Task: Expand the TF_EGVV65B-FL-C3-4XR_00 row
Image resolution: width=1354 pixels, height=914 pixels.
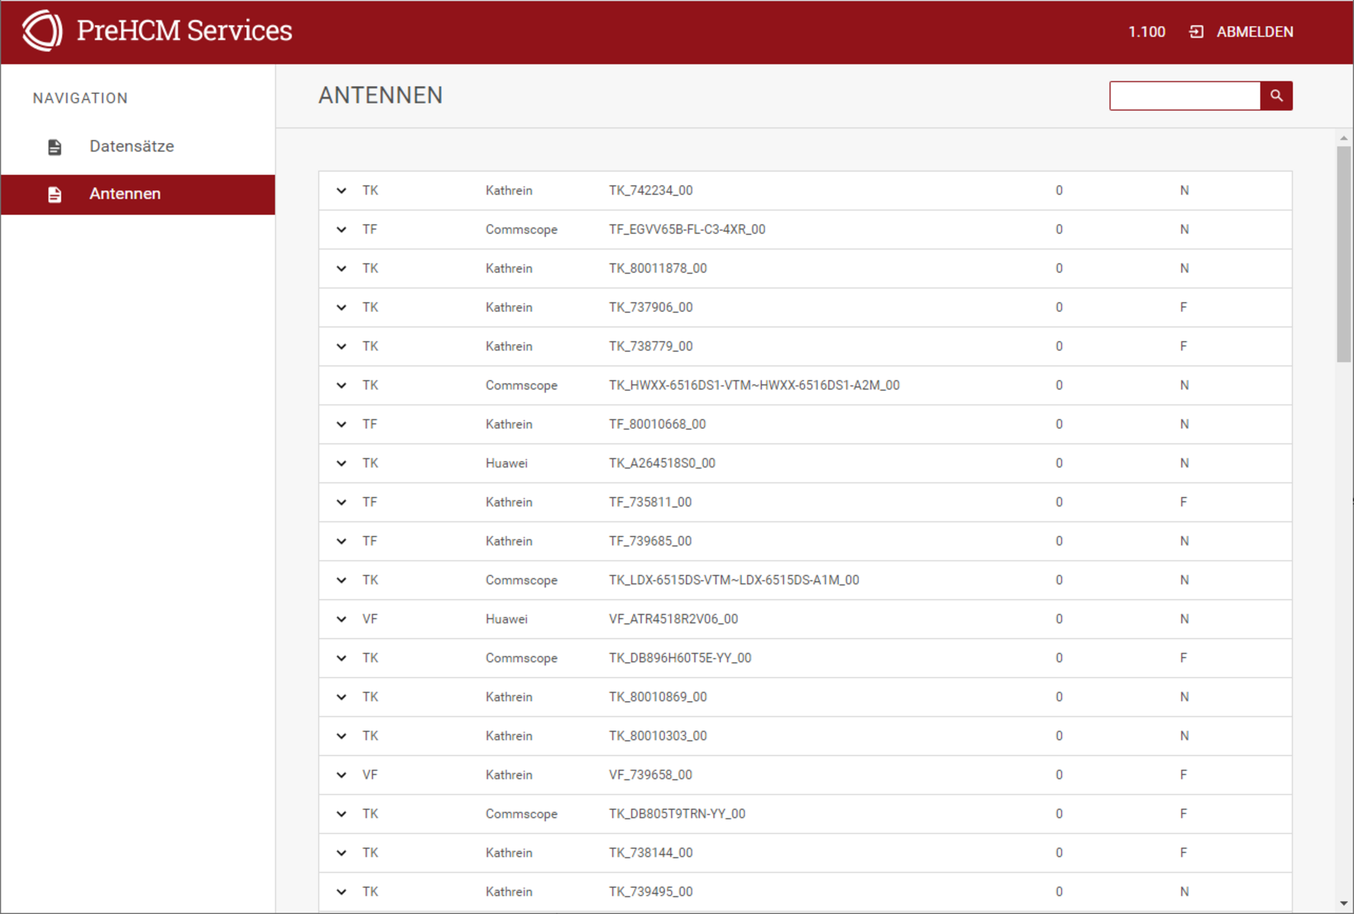Action: [341, 230]
